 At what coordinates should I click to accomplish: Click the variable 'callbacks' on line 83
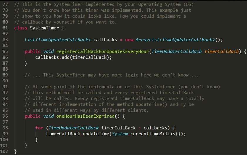[105, 40]
